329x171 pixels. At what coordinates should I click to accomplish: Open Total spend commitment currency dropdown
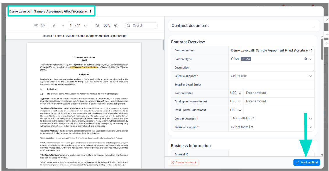236,102
